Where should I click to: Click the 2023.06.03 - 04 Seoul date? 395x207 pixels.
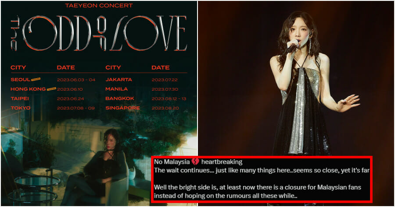[76, 80]
